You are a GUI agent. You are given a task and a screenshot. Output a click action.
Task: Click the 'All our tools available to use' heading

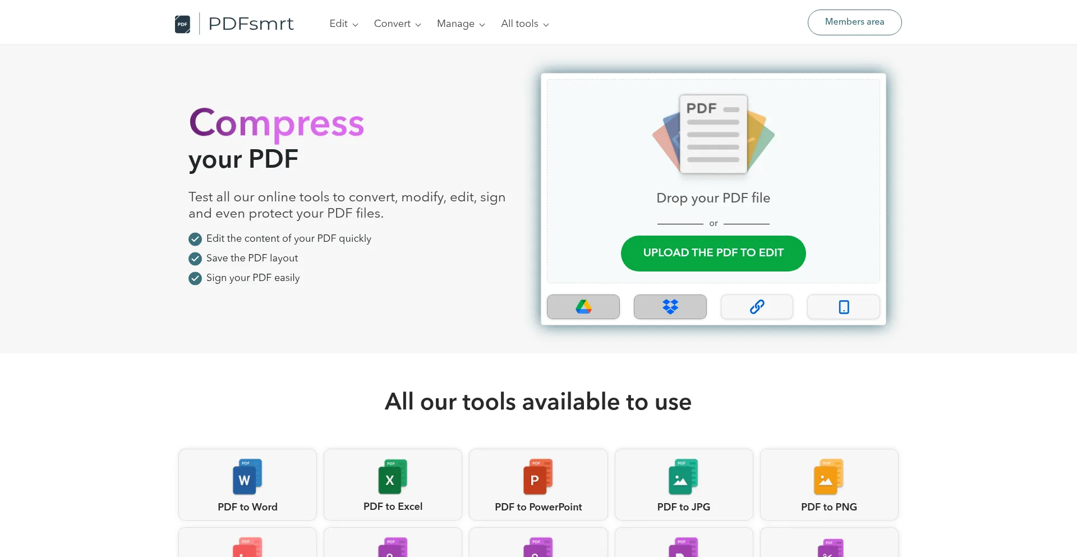click(538, 402)
